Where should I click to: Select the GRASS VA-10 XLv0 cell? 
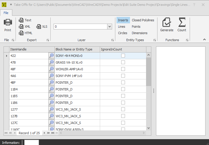click(x=77, y=62)
